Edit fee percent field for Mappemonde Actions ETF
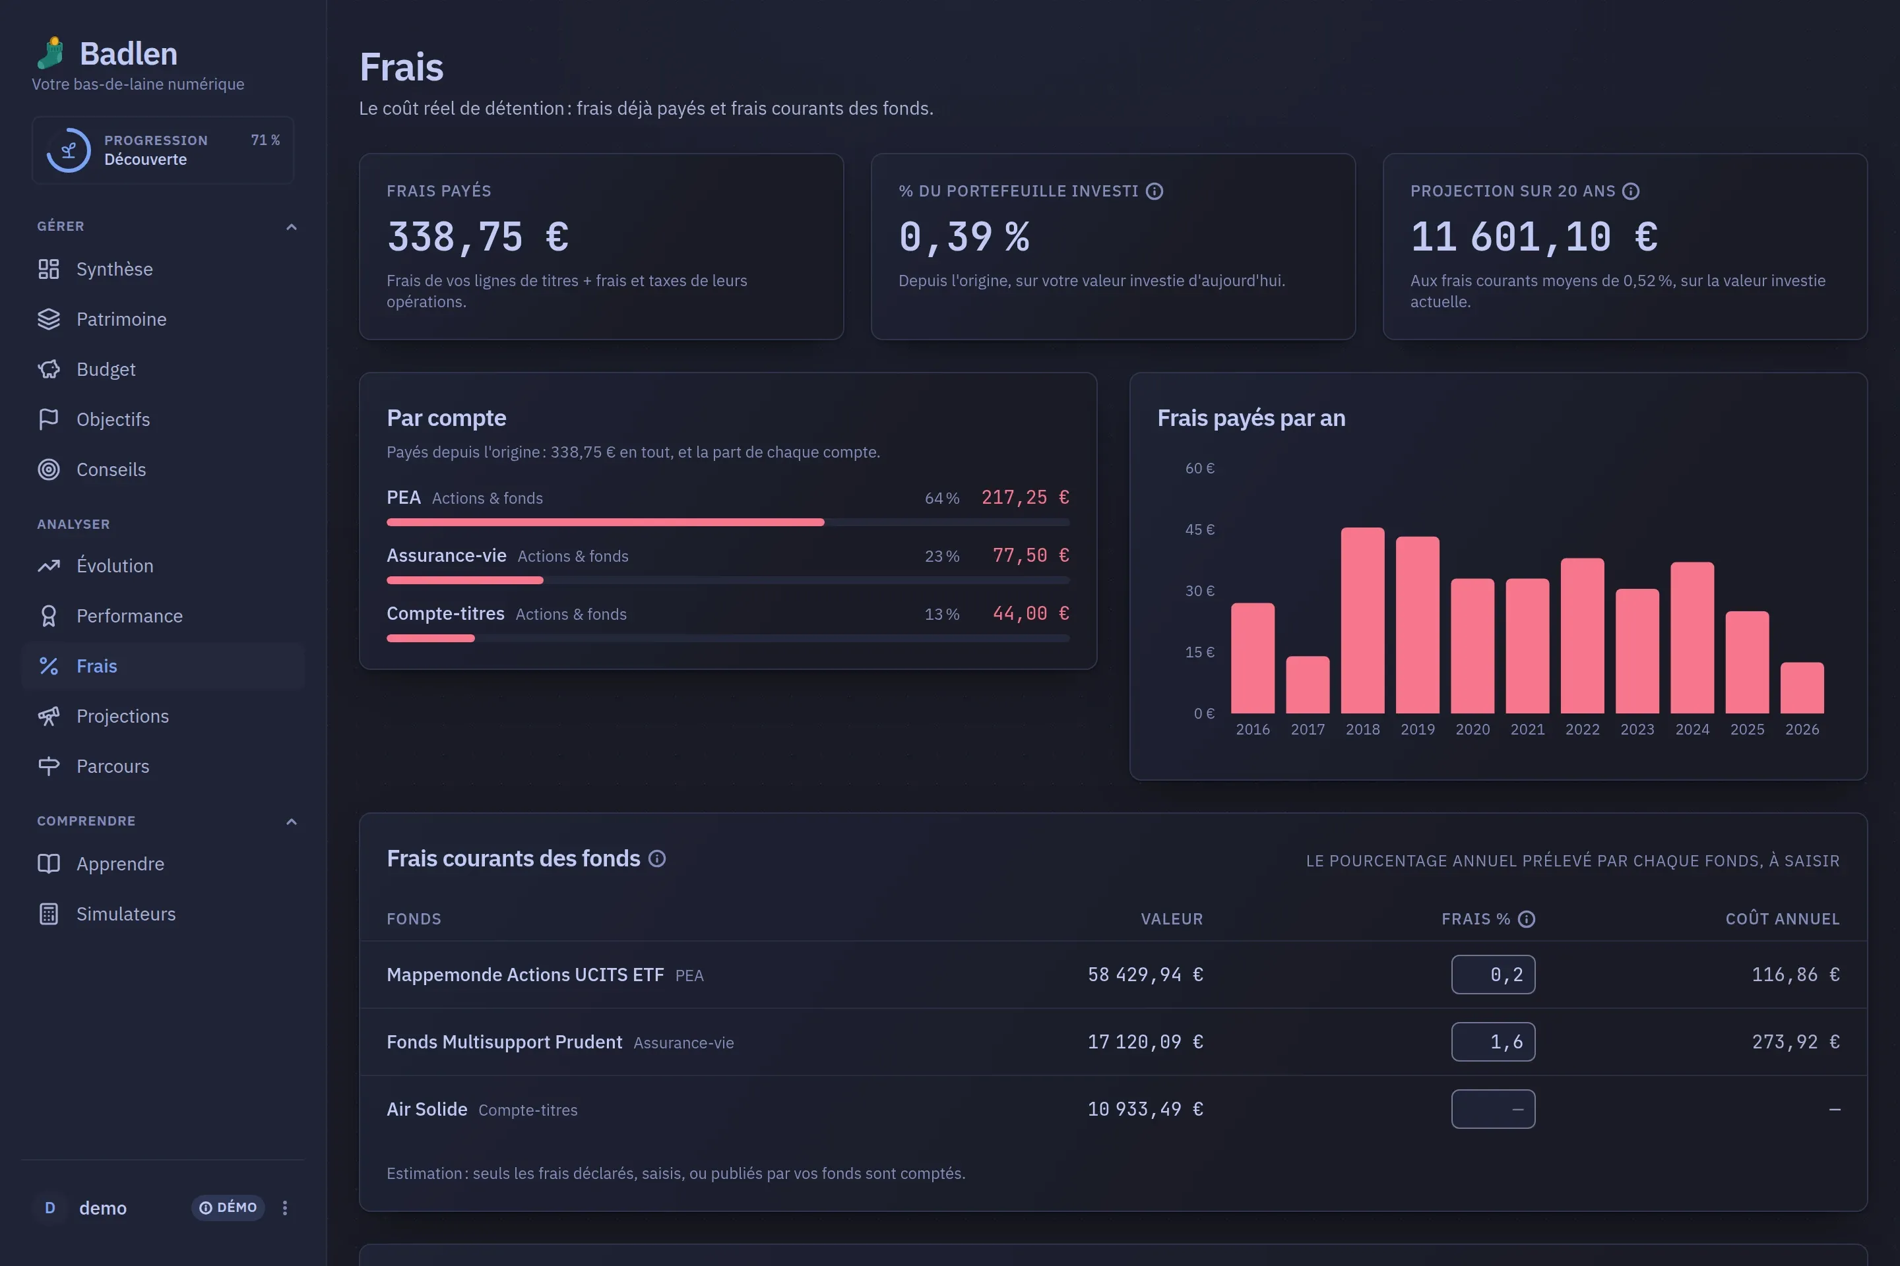The width and height of the screenshot is (1900, 1266). (x=1493, y=975)
